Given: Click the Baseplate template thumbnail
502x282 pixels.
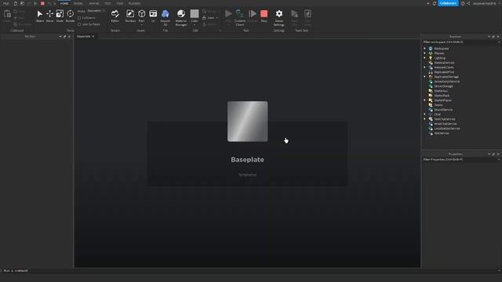Looking at the screenshot, I should [248, 121].
